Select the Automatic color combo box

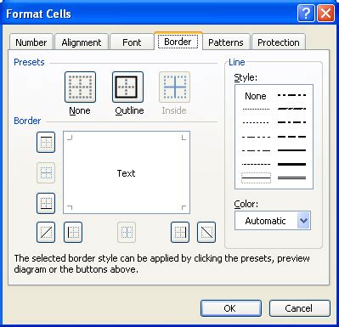273,221
